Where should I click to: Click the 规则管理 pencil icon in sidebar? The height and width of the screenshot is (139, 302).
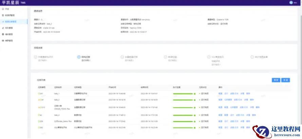click(x=3, y=28)
